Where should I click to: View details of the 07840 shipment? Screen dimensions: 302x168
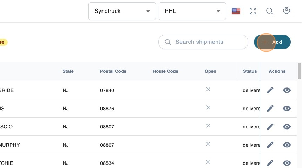click(287, 90)
